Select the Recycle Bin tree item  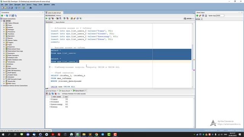[x=11, y=81]
